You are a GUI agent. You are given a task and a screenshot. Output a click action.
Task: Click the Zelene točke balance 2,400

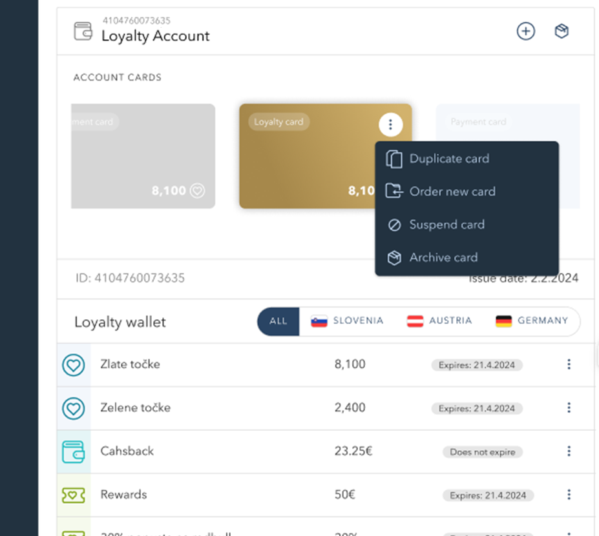[x=350, y=408]
